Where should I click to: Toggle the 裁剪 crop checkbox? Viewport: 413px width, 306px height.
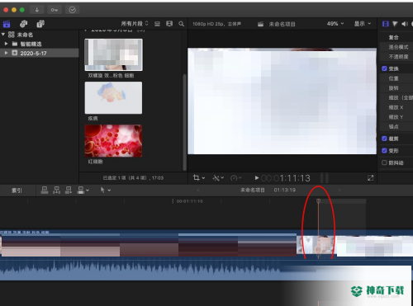coord(384,139)
